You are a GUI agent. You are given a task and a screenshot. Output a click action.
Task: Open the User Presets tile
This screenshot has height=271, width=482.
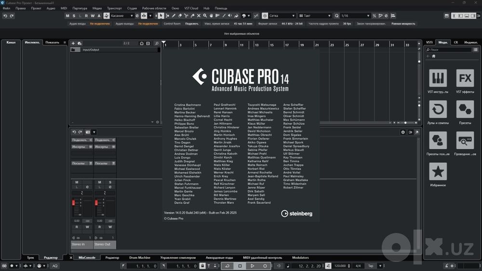438,140
